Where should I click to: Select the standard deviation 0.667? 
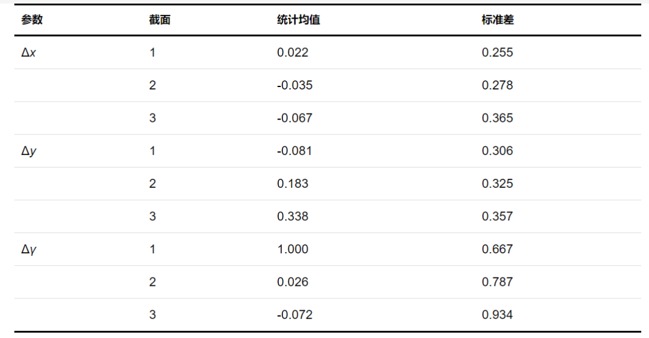498,249
